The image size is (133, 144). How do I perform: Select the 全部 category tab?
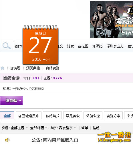pos(7,115)
